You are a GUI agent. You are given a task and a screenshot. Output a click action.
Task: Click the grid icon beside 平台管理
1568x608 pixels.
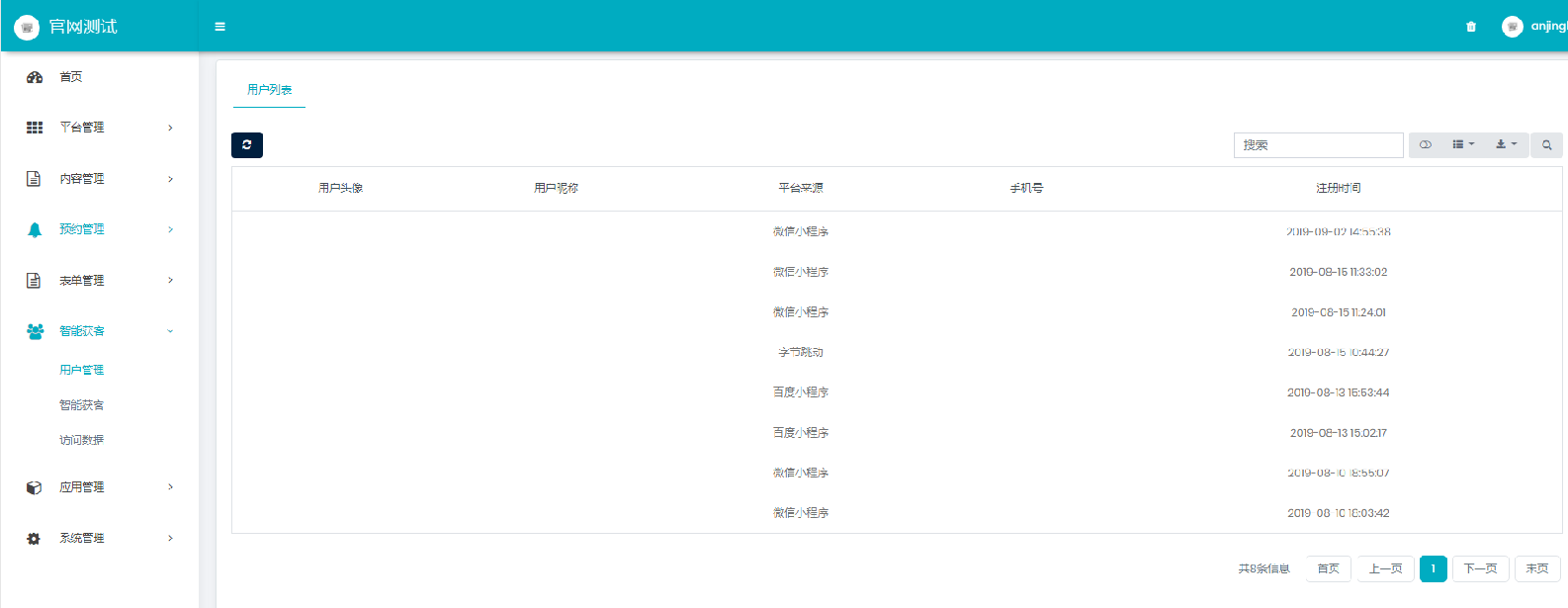pyautogui.click(x=35, y=128)
